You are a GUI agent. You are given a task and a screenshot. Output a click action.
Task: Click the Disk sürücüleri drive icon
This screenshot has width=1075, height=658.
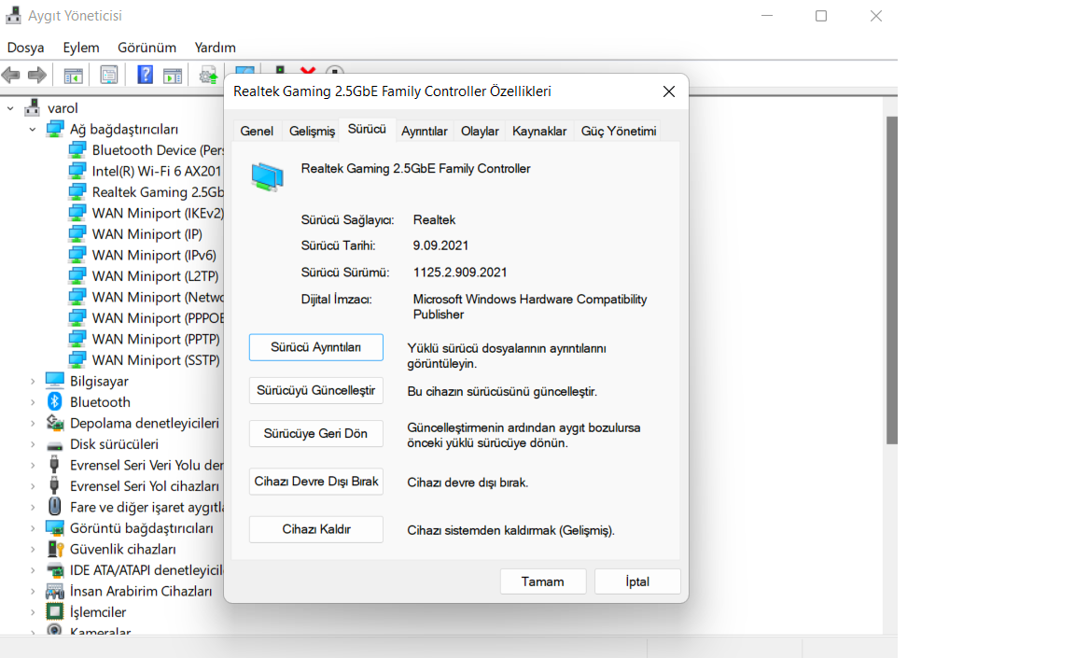click(55, 445)
